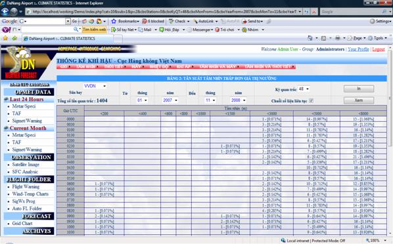Viewport: 393px width, 244px height.
Task: Toggle the Chuỗi số liệu liên tục checkbox
Action: point(311,101)
